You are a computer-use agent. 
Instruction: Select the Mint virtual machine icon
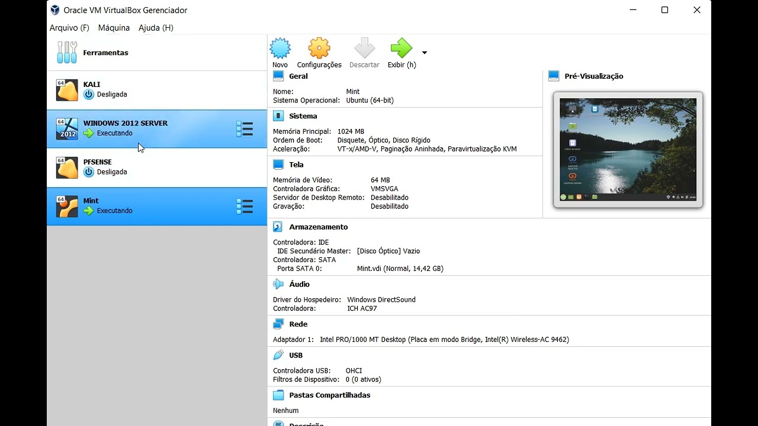(x=67, y=206)
